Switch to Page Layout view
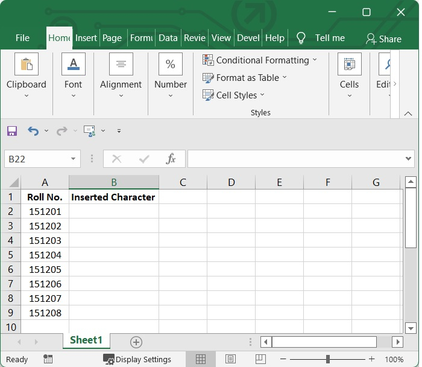This screenshot has width=422, height=367. point(230,359)
